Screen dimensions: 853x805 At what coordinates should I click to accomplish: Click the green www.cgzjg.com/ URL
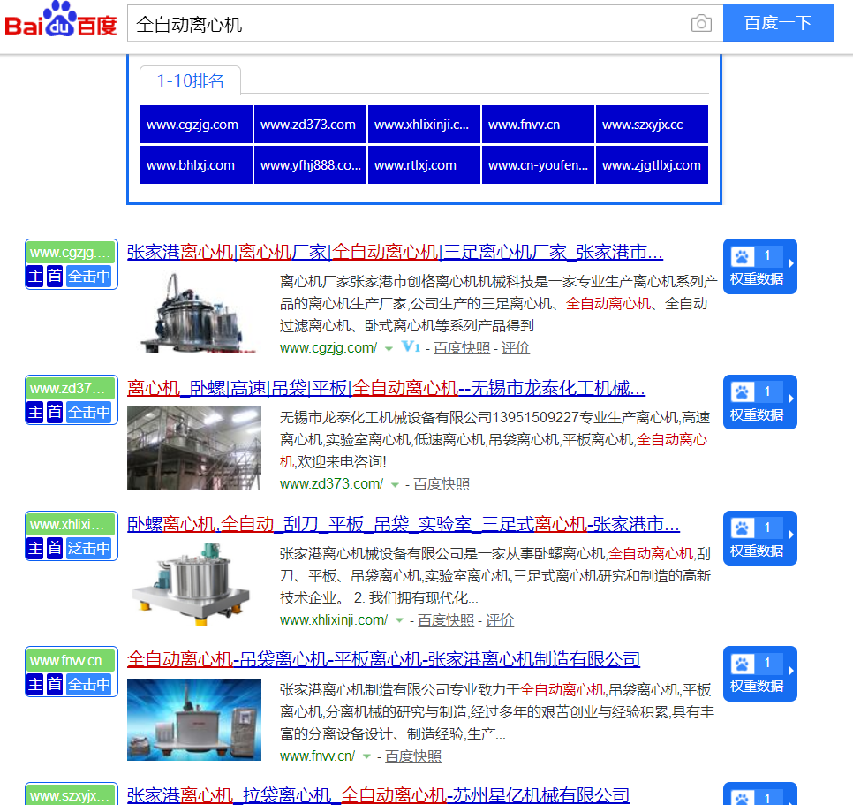(x=328, y=348)
